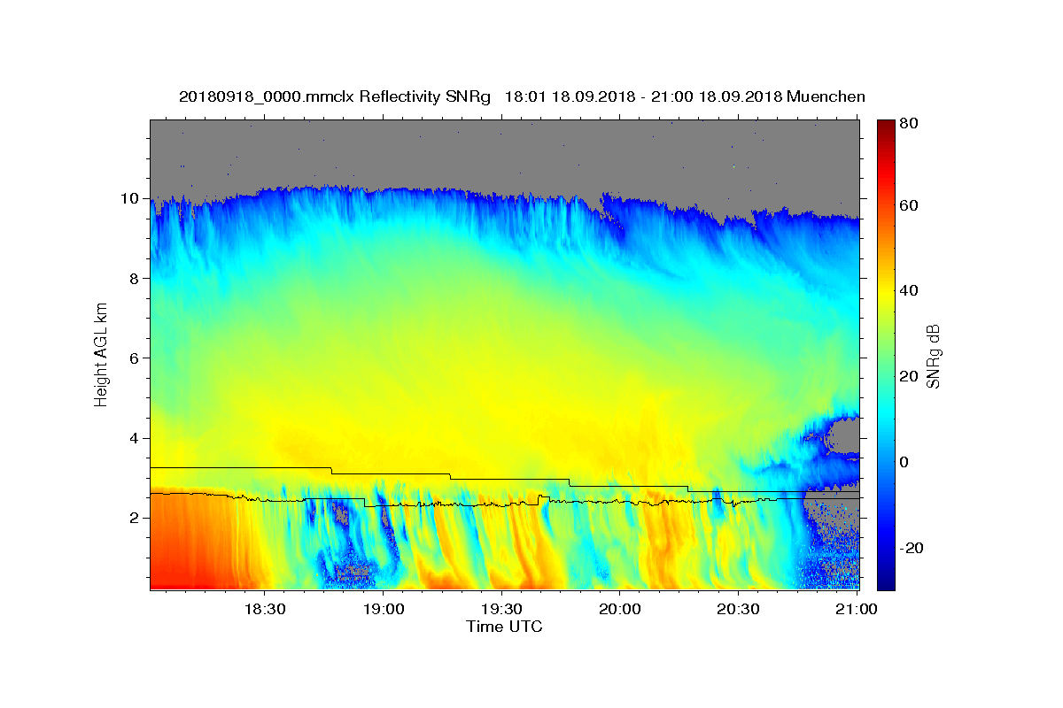Click the height tick label 4
Image resolution: width=1063 pixels, height=708 pixels.
(135, 438)
